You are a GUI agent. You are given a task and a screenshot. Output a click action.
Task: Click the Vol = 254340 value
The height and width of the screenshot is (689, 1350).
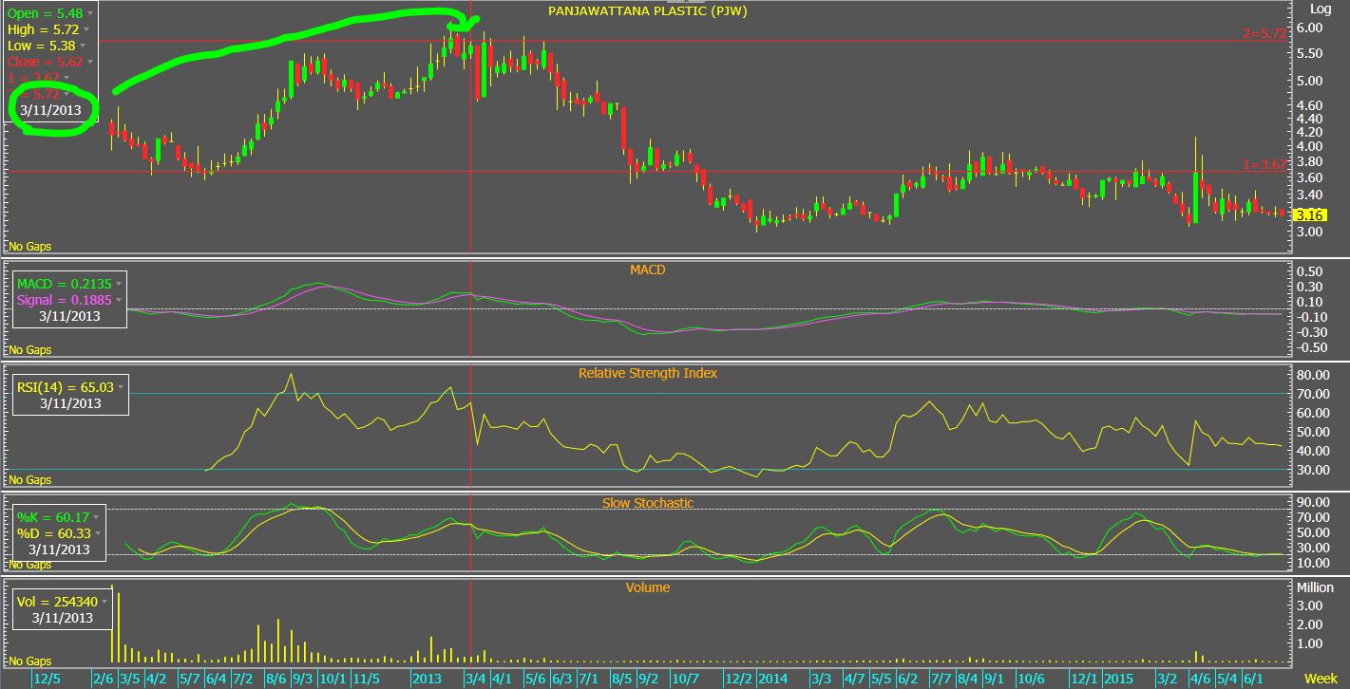(x=57, y=602)
